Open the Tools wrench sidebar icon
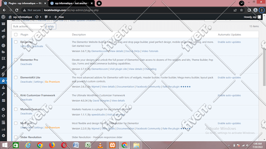Screen dimensions: 266x149 [x=3, y=94]
